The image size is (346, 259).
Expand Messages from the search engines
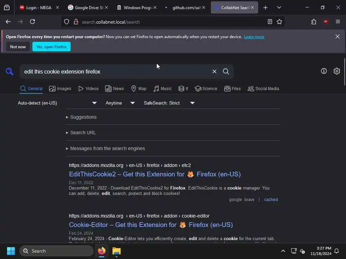click(105, 148)
